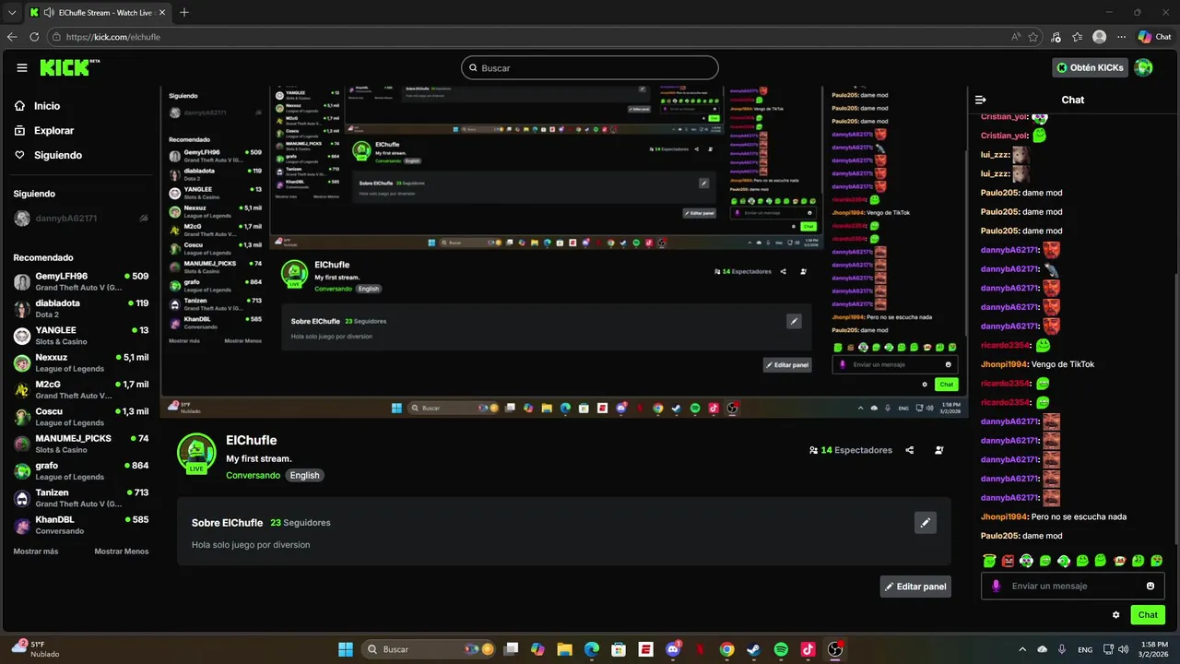Edit the Sobre ElChufle section with pencil
Image resolution: width=1180 pixels, height=664 pixels.
[x=926, y=523]
